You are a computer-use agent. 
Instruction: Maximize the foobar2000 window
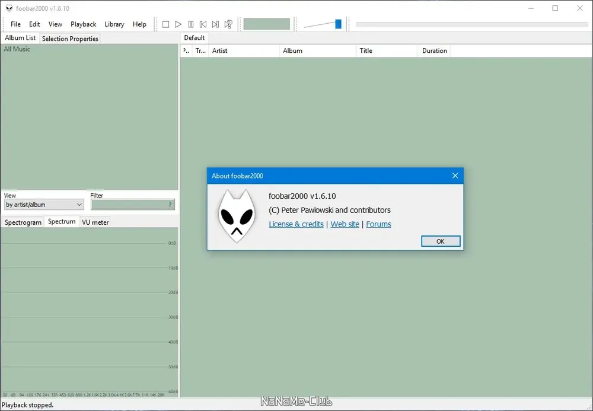pos(555,8)
